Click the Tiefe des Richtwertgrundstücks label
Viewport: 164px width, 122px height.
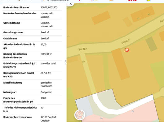(x=20, y=110)
